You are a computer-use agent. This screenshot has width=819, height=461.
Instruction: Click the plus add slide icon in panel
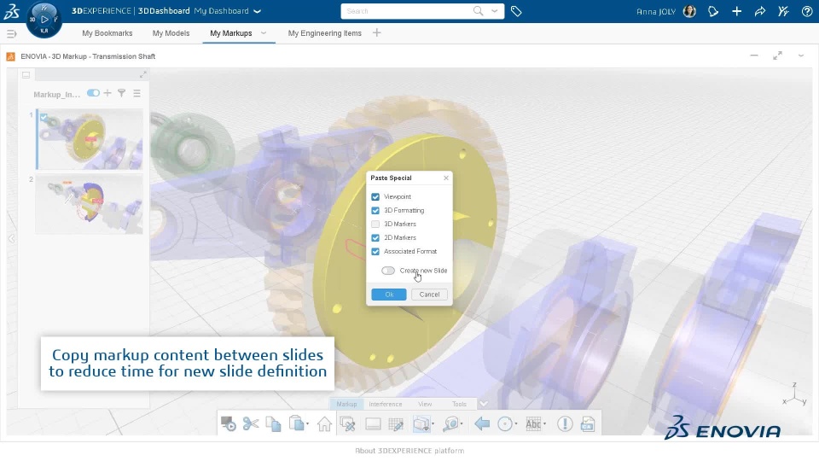click(107, 93)
